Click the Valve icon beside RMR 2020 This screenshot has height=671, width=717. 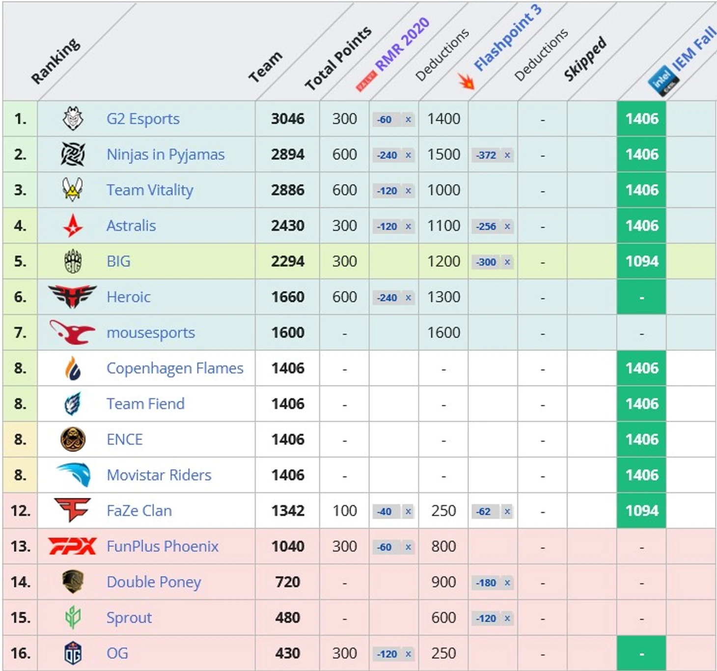[x=366, y=81]
